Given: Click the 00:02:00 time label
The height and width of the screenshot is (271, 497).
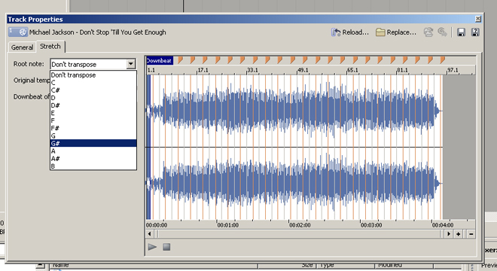Looking at the screenshot, I should pos(300,225).
